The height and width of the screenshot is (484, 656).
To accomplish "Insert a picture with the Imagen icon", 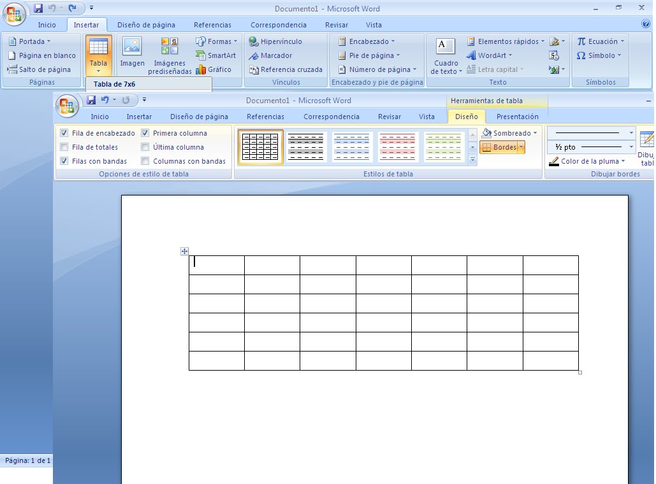I will tap(132, 55).
